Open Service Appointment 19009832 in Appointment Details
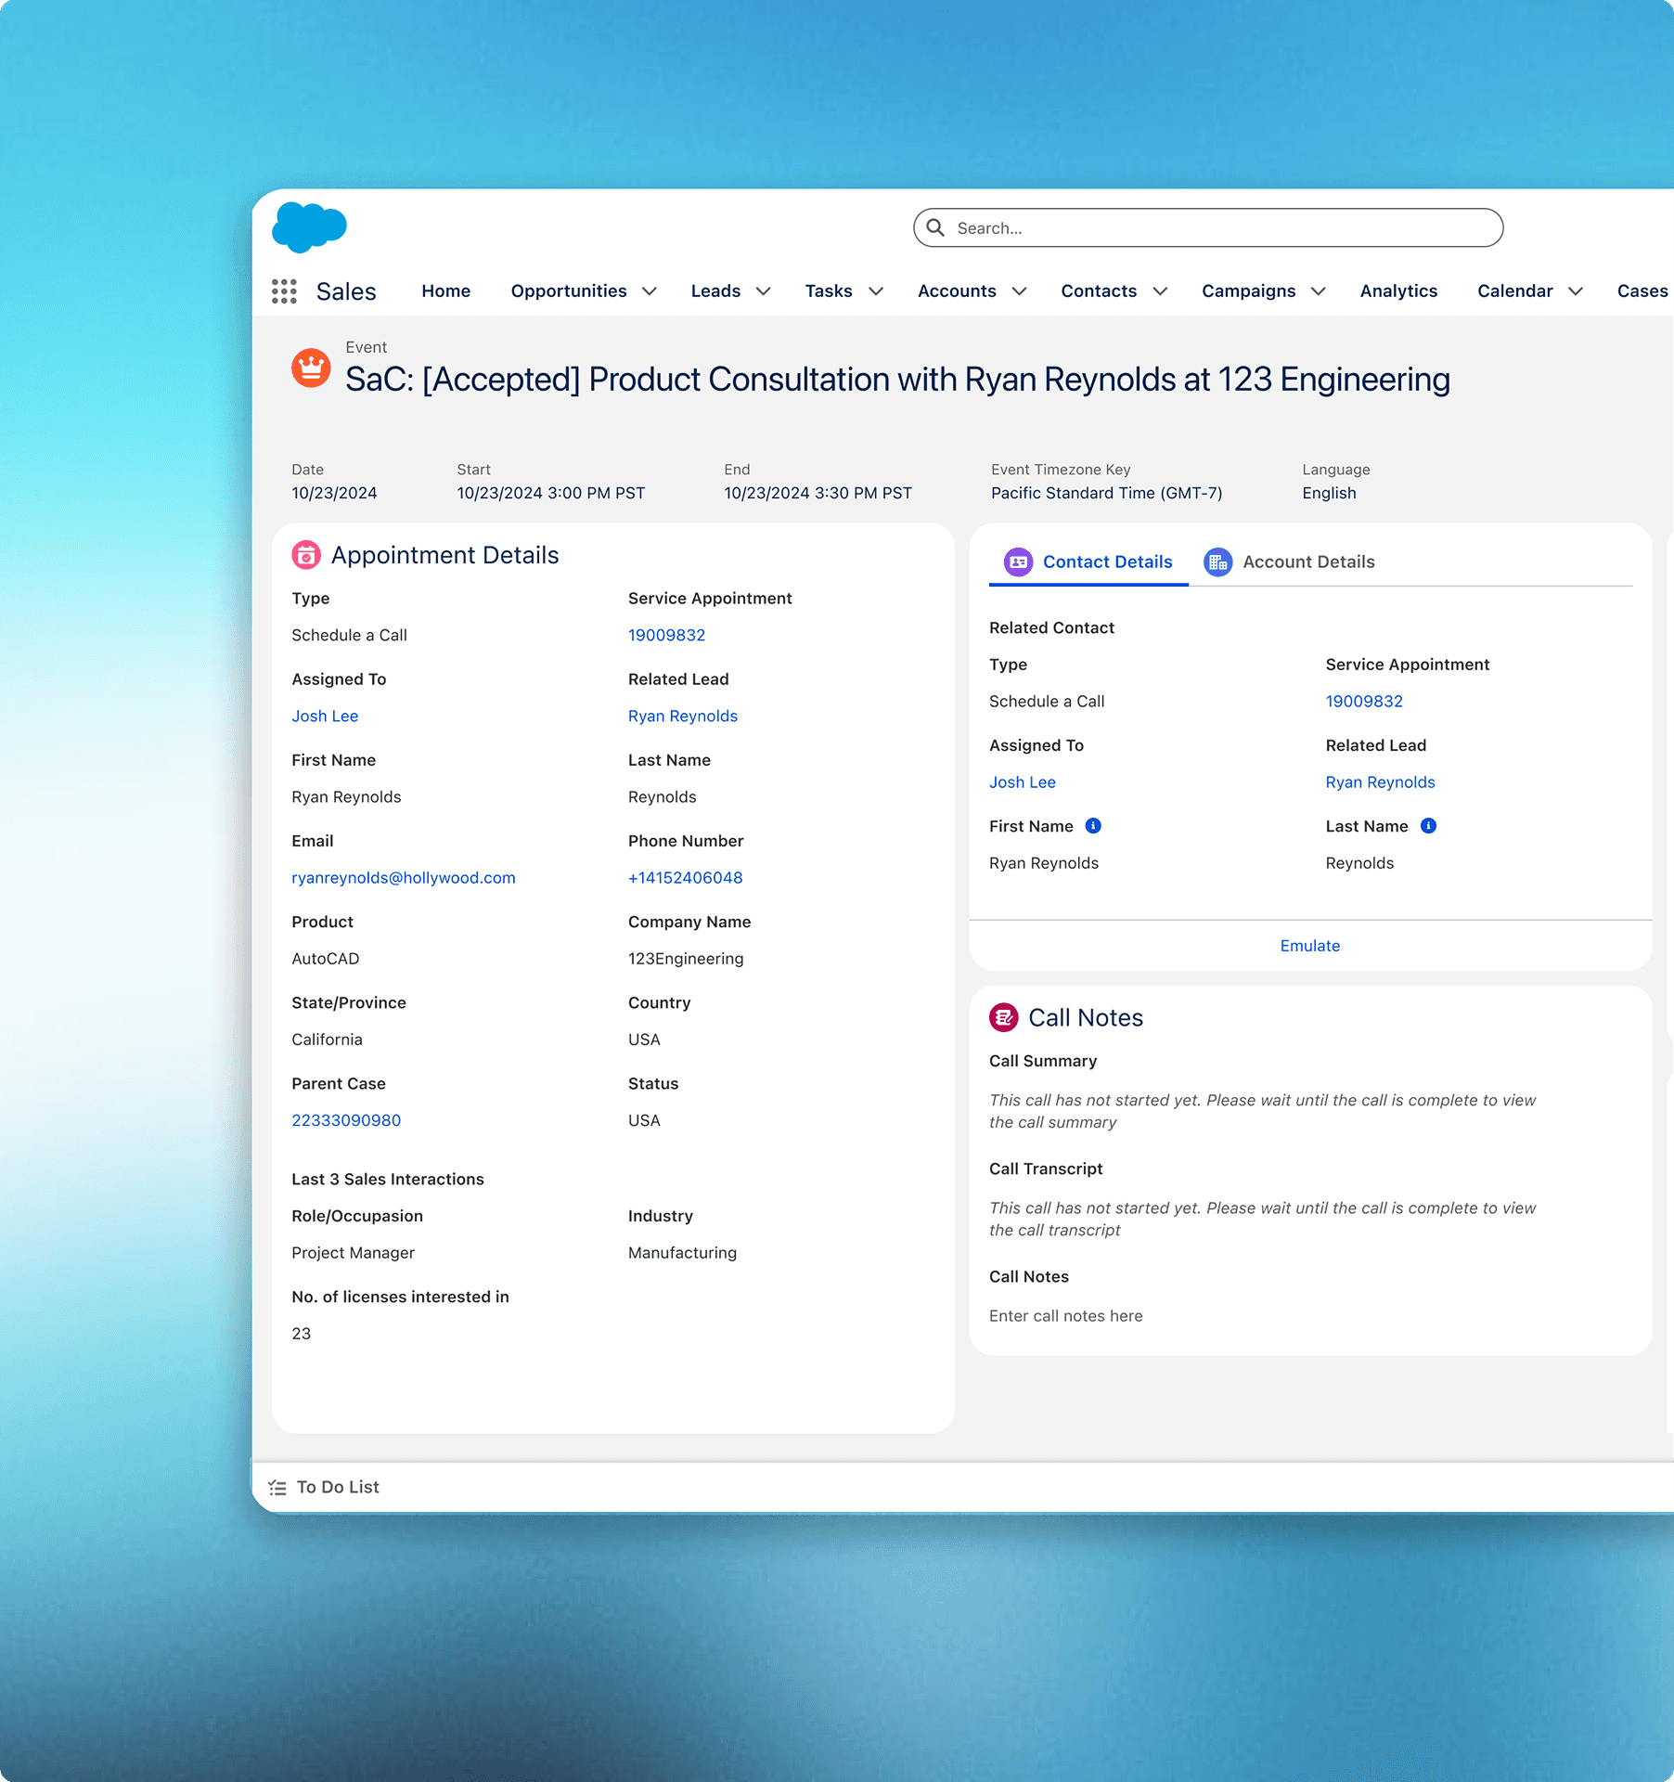 coord(666,636)
